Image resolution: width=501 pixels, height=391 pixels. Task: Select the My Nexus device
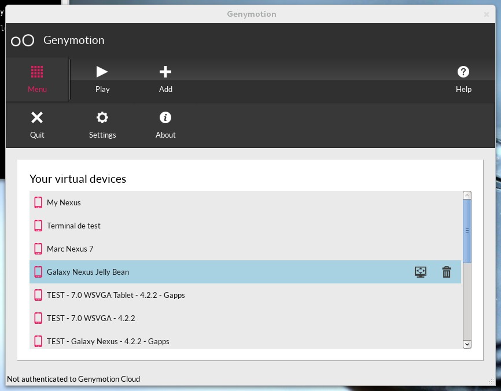click(x=245, y=202)
